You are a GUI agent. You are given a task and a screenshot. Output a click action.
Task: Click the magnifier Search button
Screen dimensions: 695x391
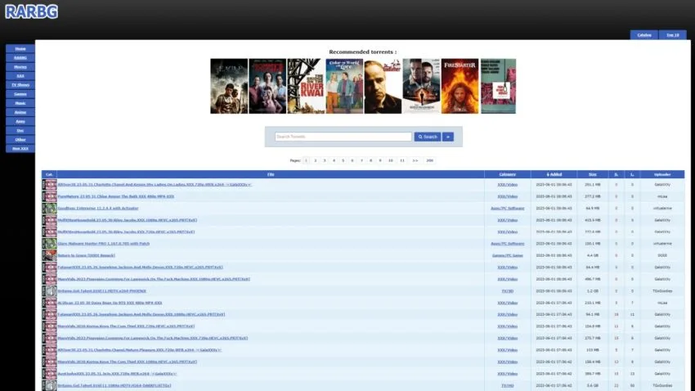427,137
